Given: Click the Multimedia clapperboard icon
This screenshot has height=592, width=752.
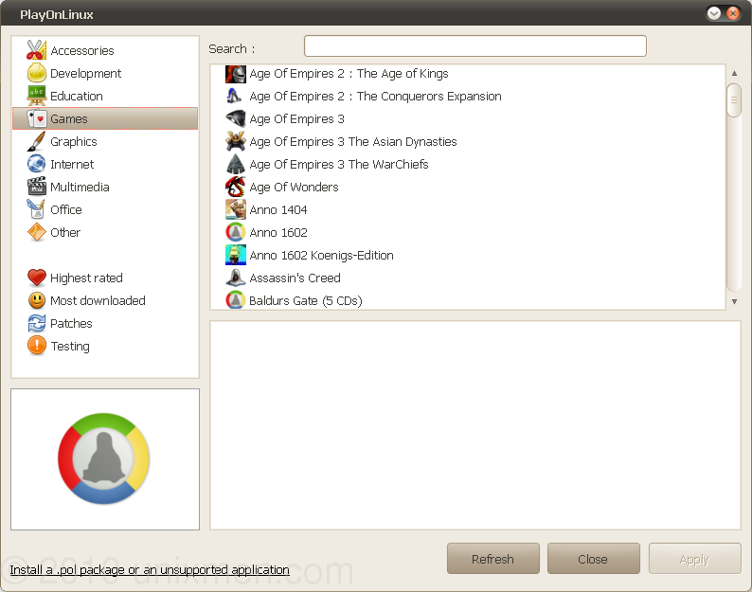Looking at the screenshot, I should 36,187.
